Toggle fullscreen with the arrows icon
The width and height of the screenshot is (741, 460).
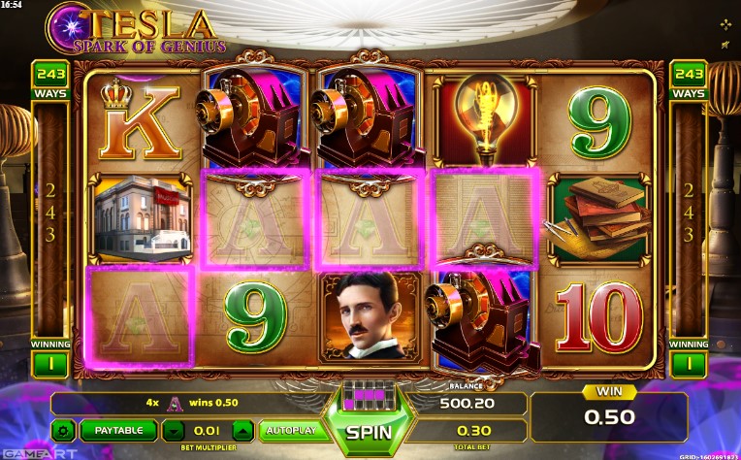click(x=725, y=25)
